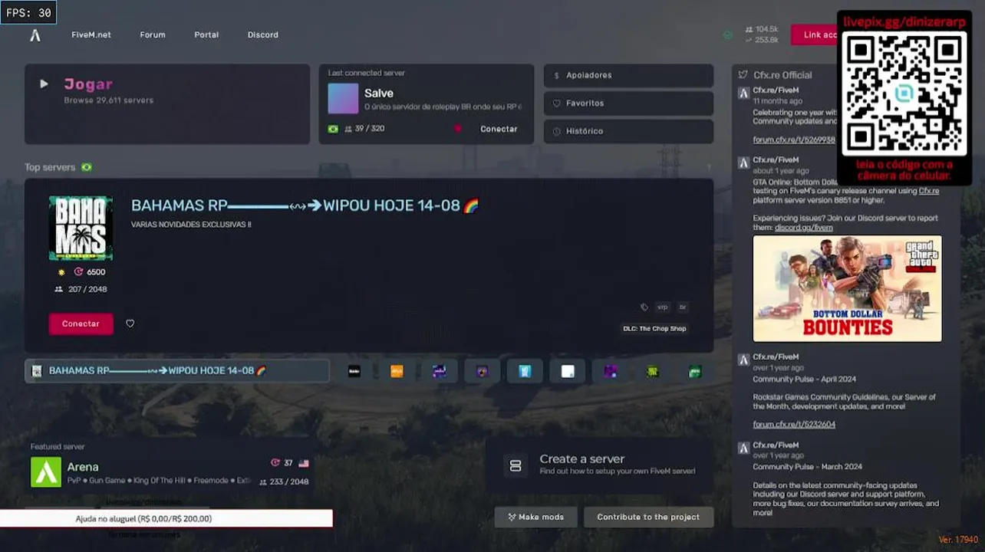
Task: Click the boost icon beside 37 on Arena
Action: click(275, 463)
